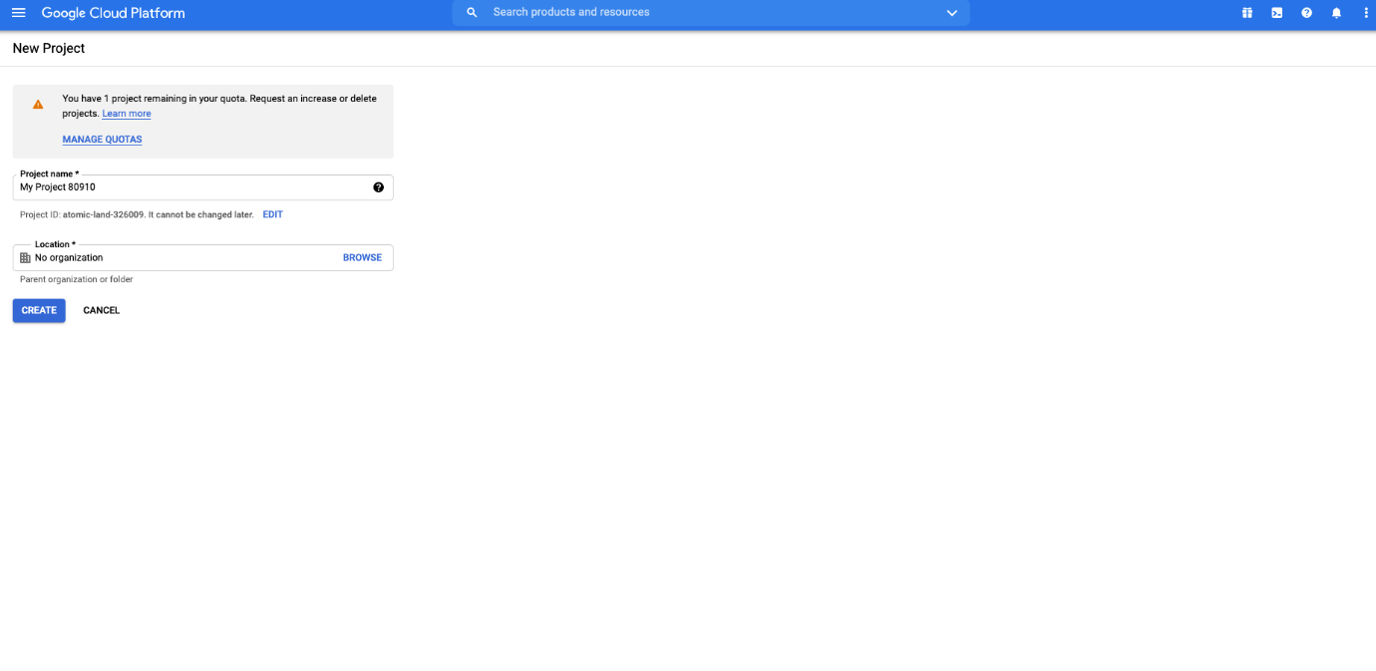Click the Location field showing No organization
The width and height of the screenshot is (1376, 671).
[x=203, y=257]
